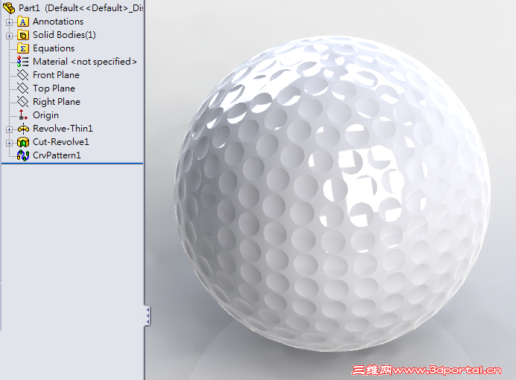
Task: Click the Equations sigma folder icon
Action: tap(22, 48)
